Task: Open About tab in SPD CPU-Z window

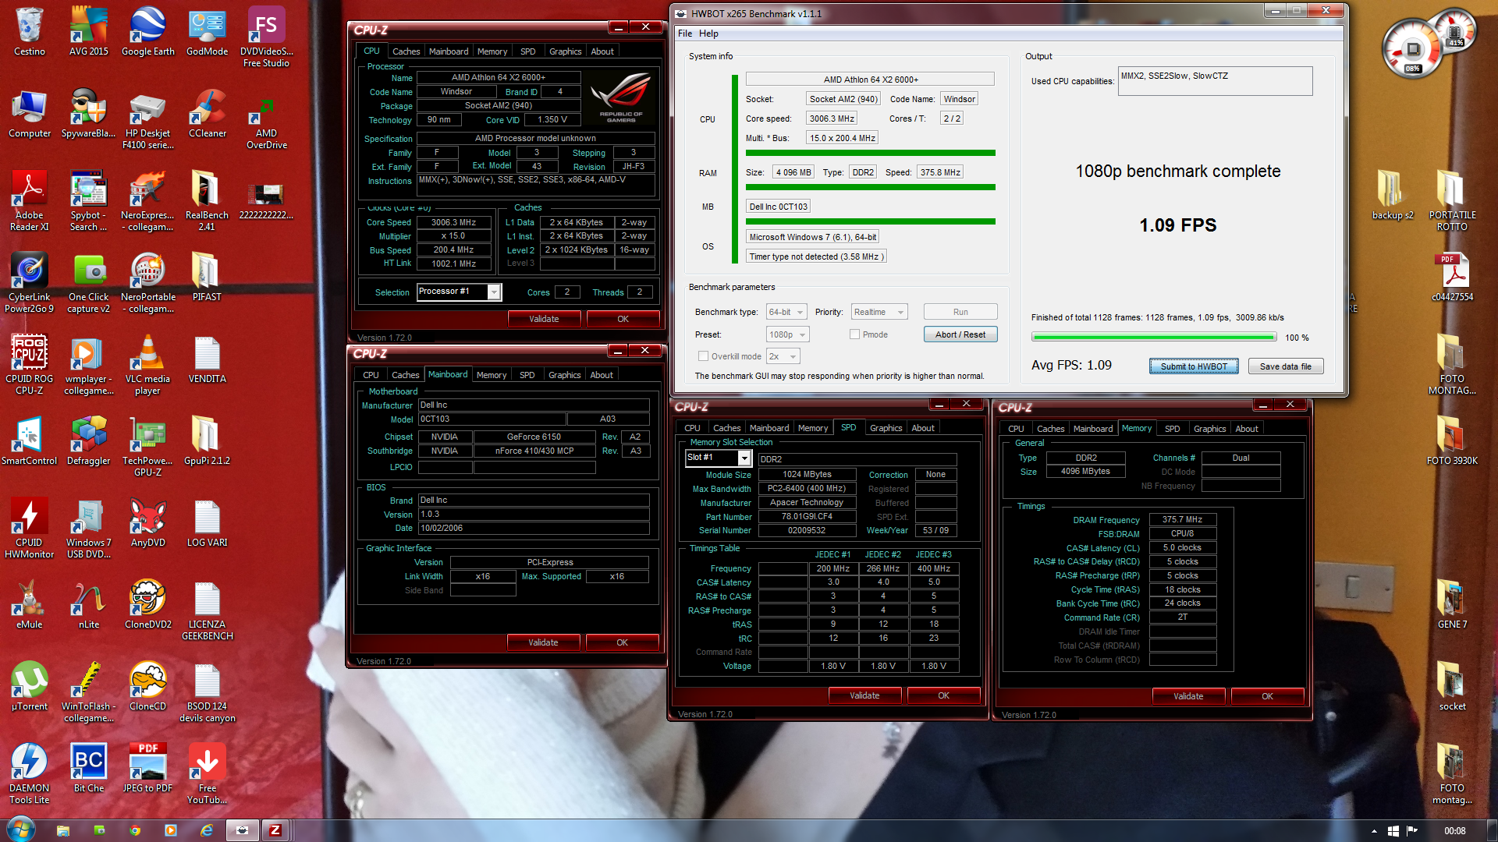Action: [923, 428]
